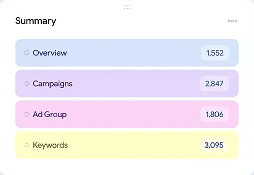Click empty card area below Keywords row
The width and height of the screenshot is (254, 175).
[127, 166]
